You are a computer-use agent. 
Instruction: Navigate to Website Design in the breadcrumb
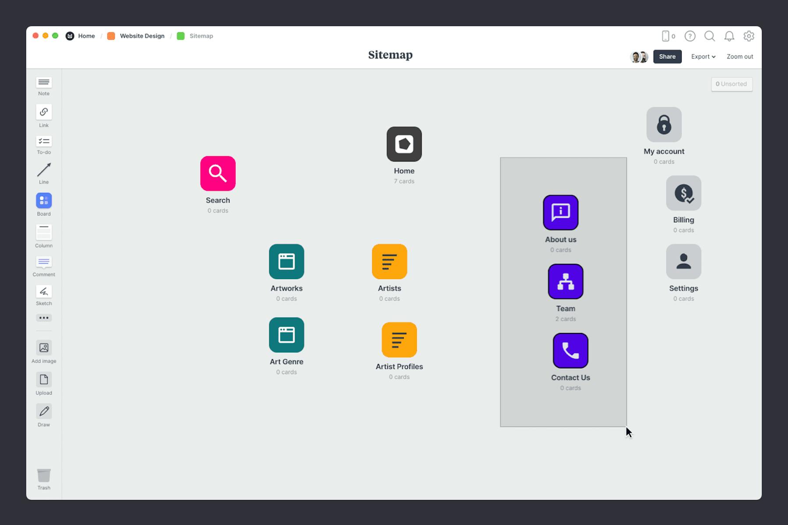coord(142,36)
